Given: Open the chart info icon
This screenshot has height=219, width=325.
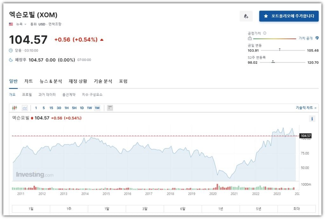Looking at the screenshot, I should pyautogui.click(x=312, y=119).
